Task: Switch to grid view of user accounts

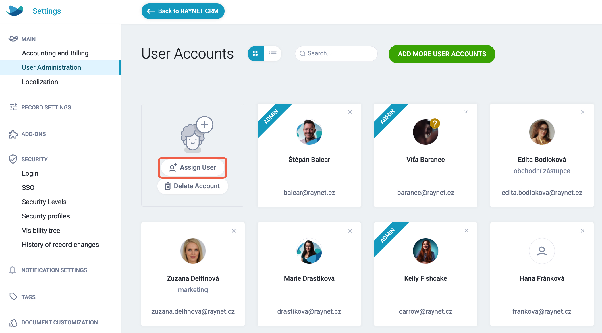Action: click(256, 54)
